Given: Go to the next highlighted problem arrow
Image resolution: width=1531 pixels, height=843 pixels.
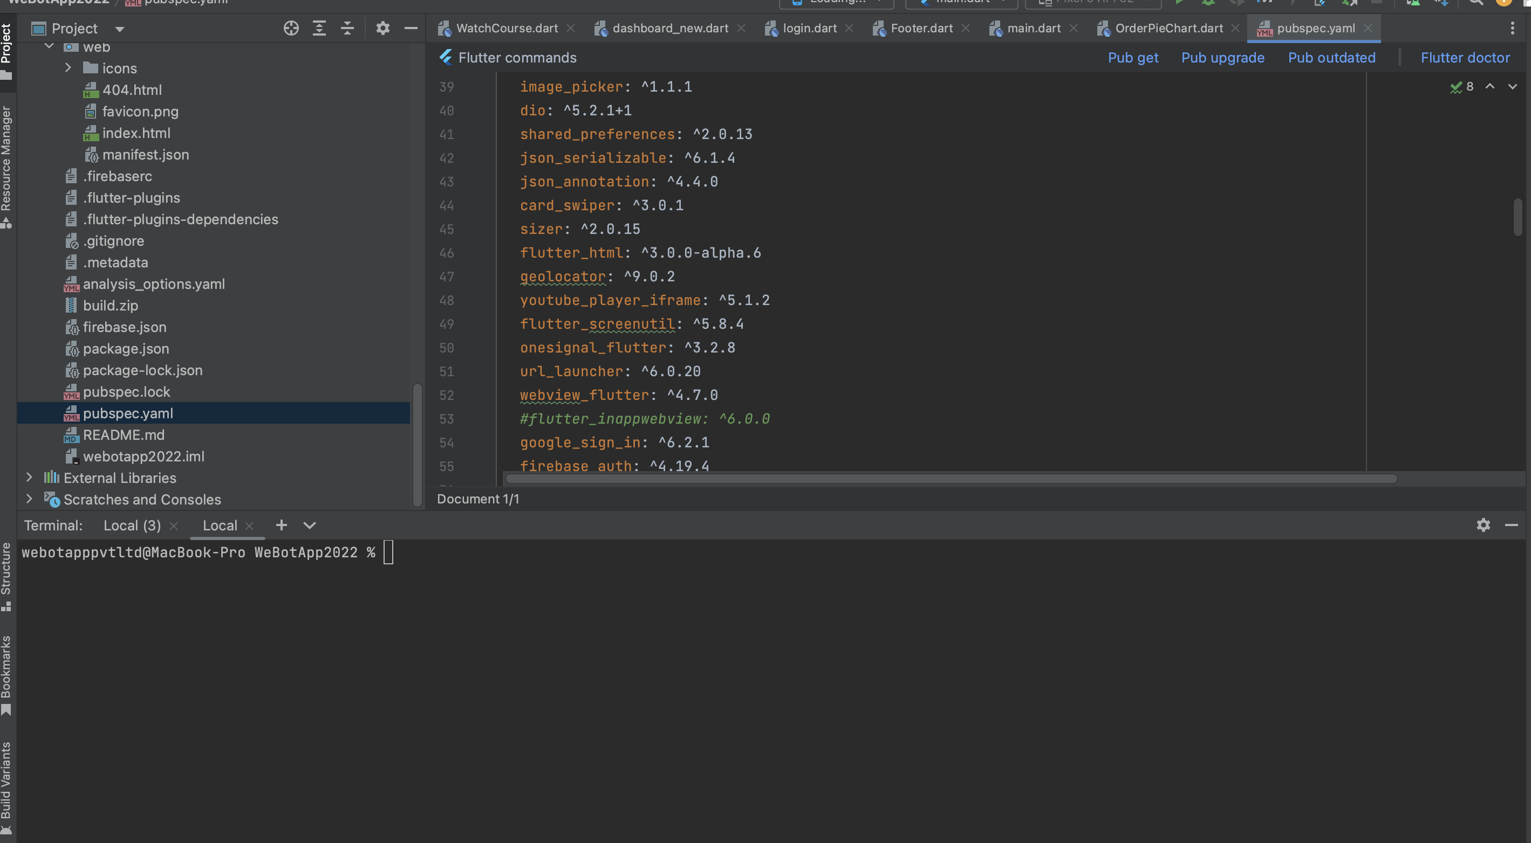Looking at the screenshot, I should 1513,87.
